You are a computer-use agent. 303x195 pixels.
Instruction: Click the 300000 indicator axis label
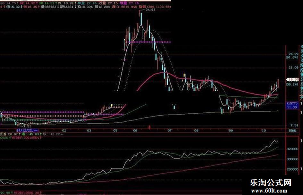(292, 159)
